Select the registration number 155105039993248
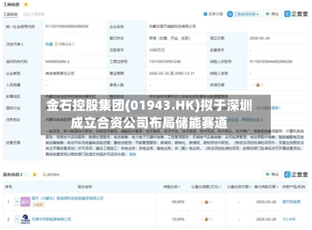 click(x=165, y=62)
